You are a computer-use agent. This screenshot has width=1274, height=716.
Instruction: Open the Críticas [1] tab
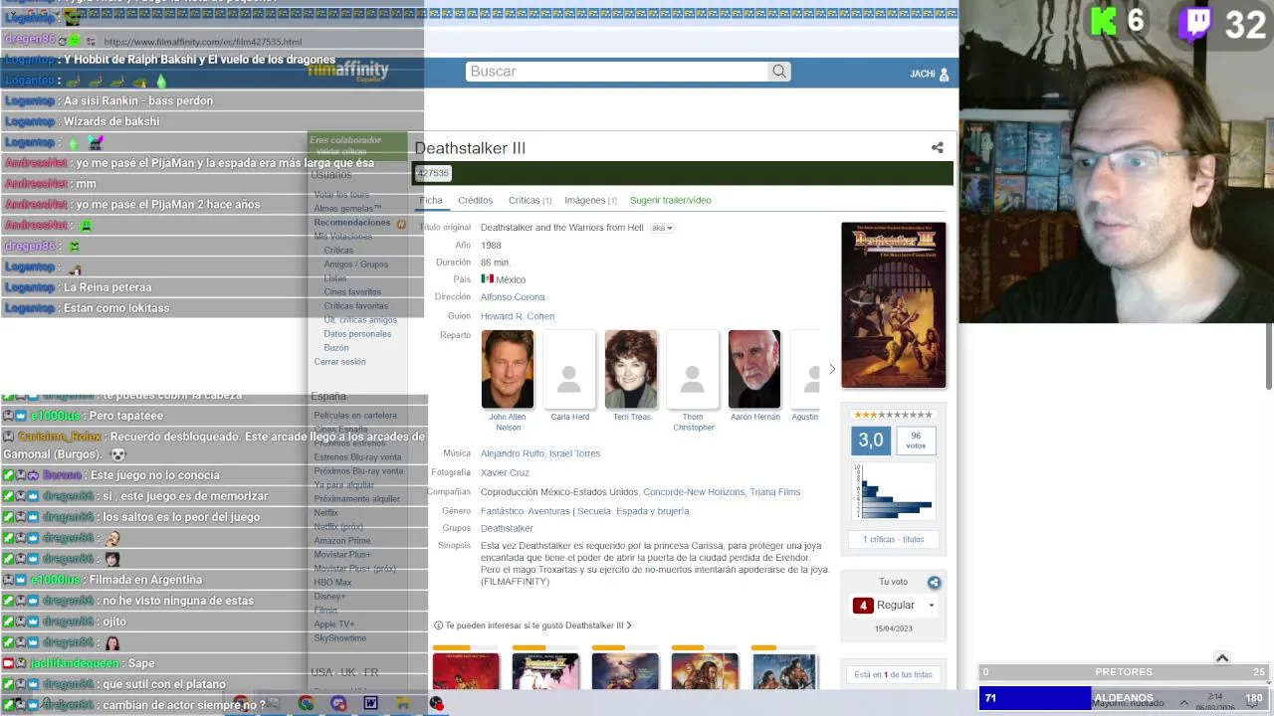click(530, 200)
